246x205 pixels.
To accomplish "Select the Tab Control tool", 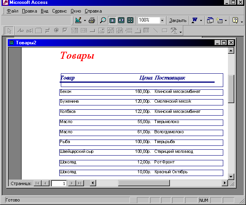I will (x=138, y=31).
